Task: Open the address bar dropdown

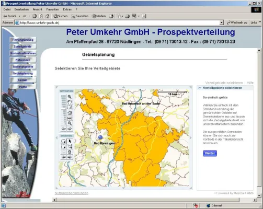Action: (x=222, y=22)
